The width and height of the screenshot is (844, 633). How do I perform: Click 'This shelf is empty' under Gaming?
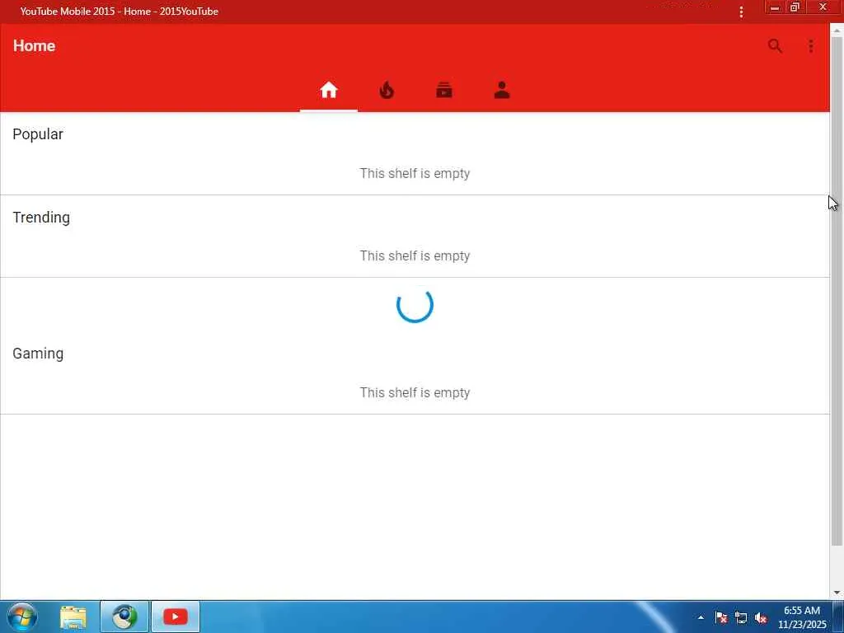(415, 392)
